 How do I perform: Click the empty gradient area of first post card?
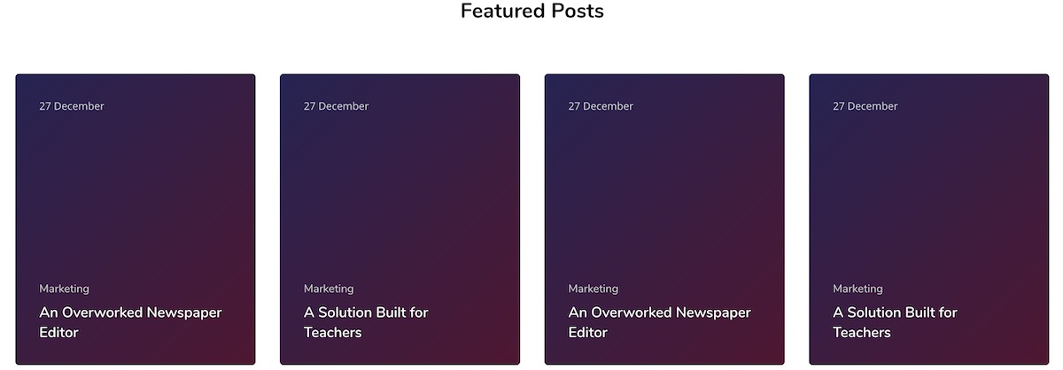point(136,195)
